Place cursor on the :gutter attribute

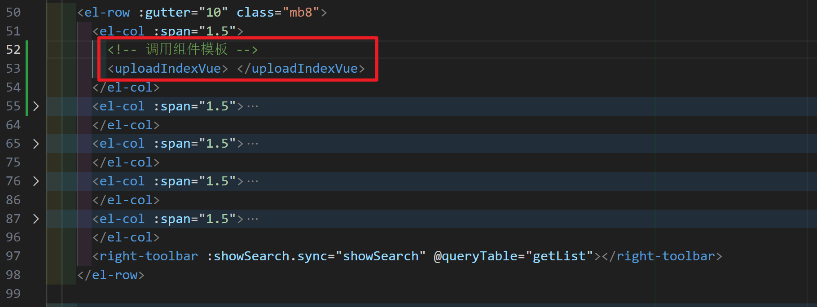164,13
